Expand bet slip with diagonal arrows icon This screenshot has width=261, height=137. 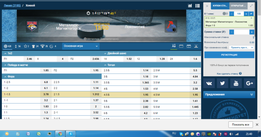pos(251,6)
